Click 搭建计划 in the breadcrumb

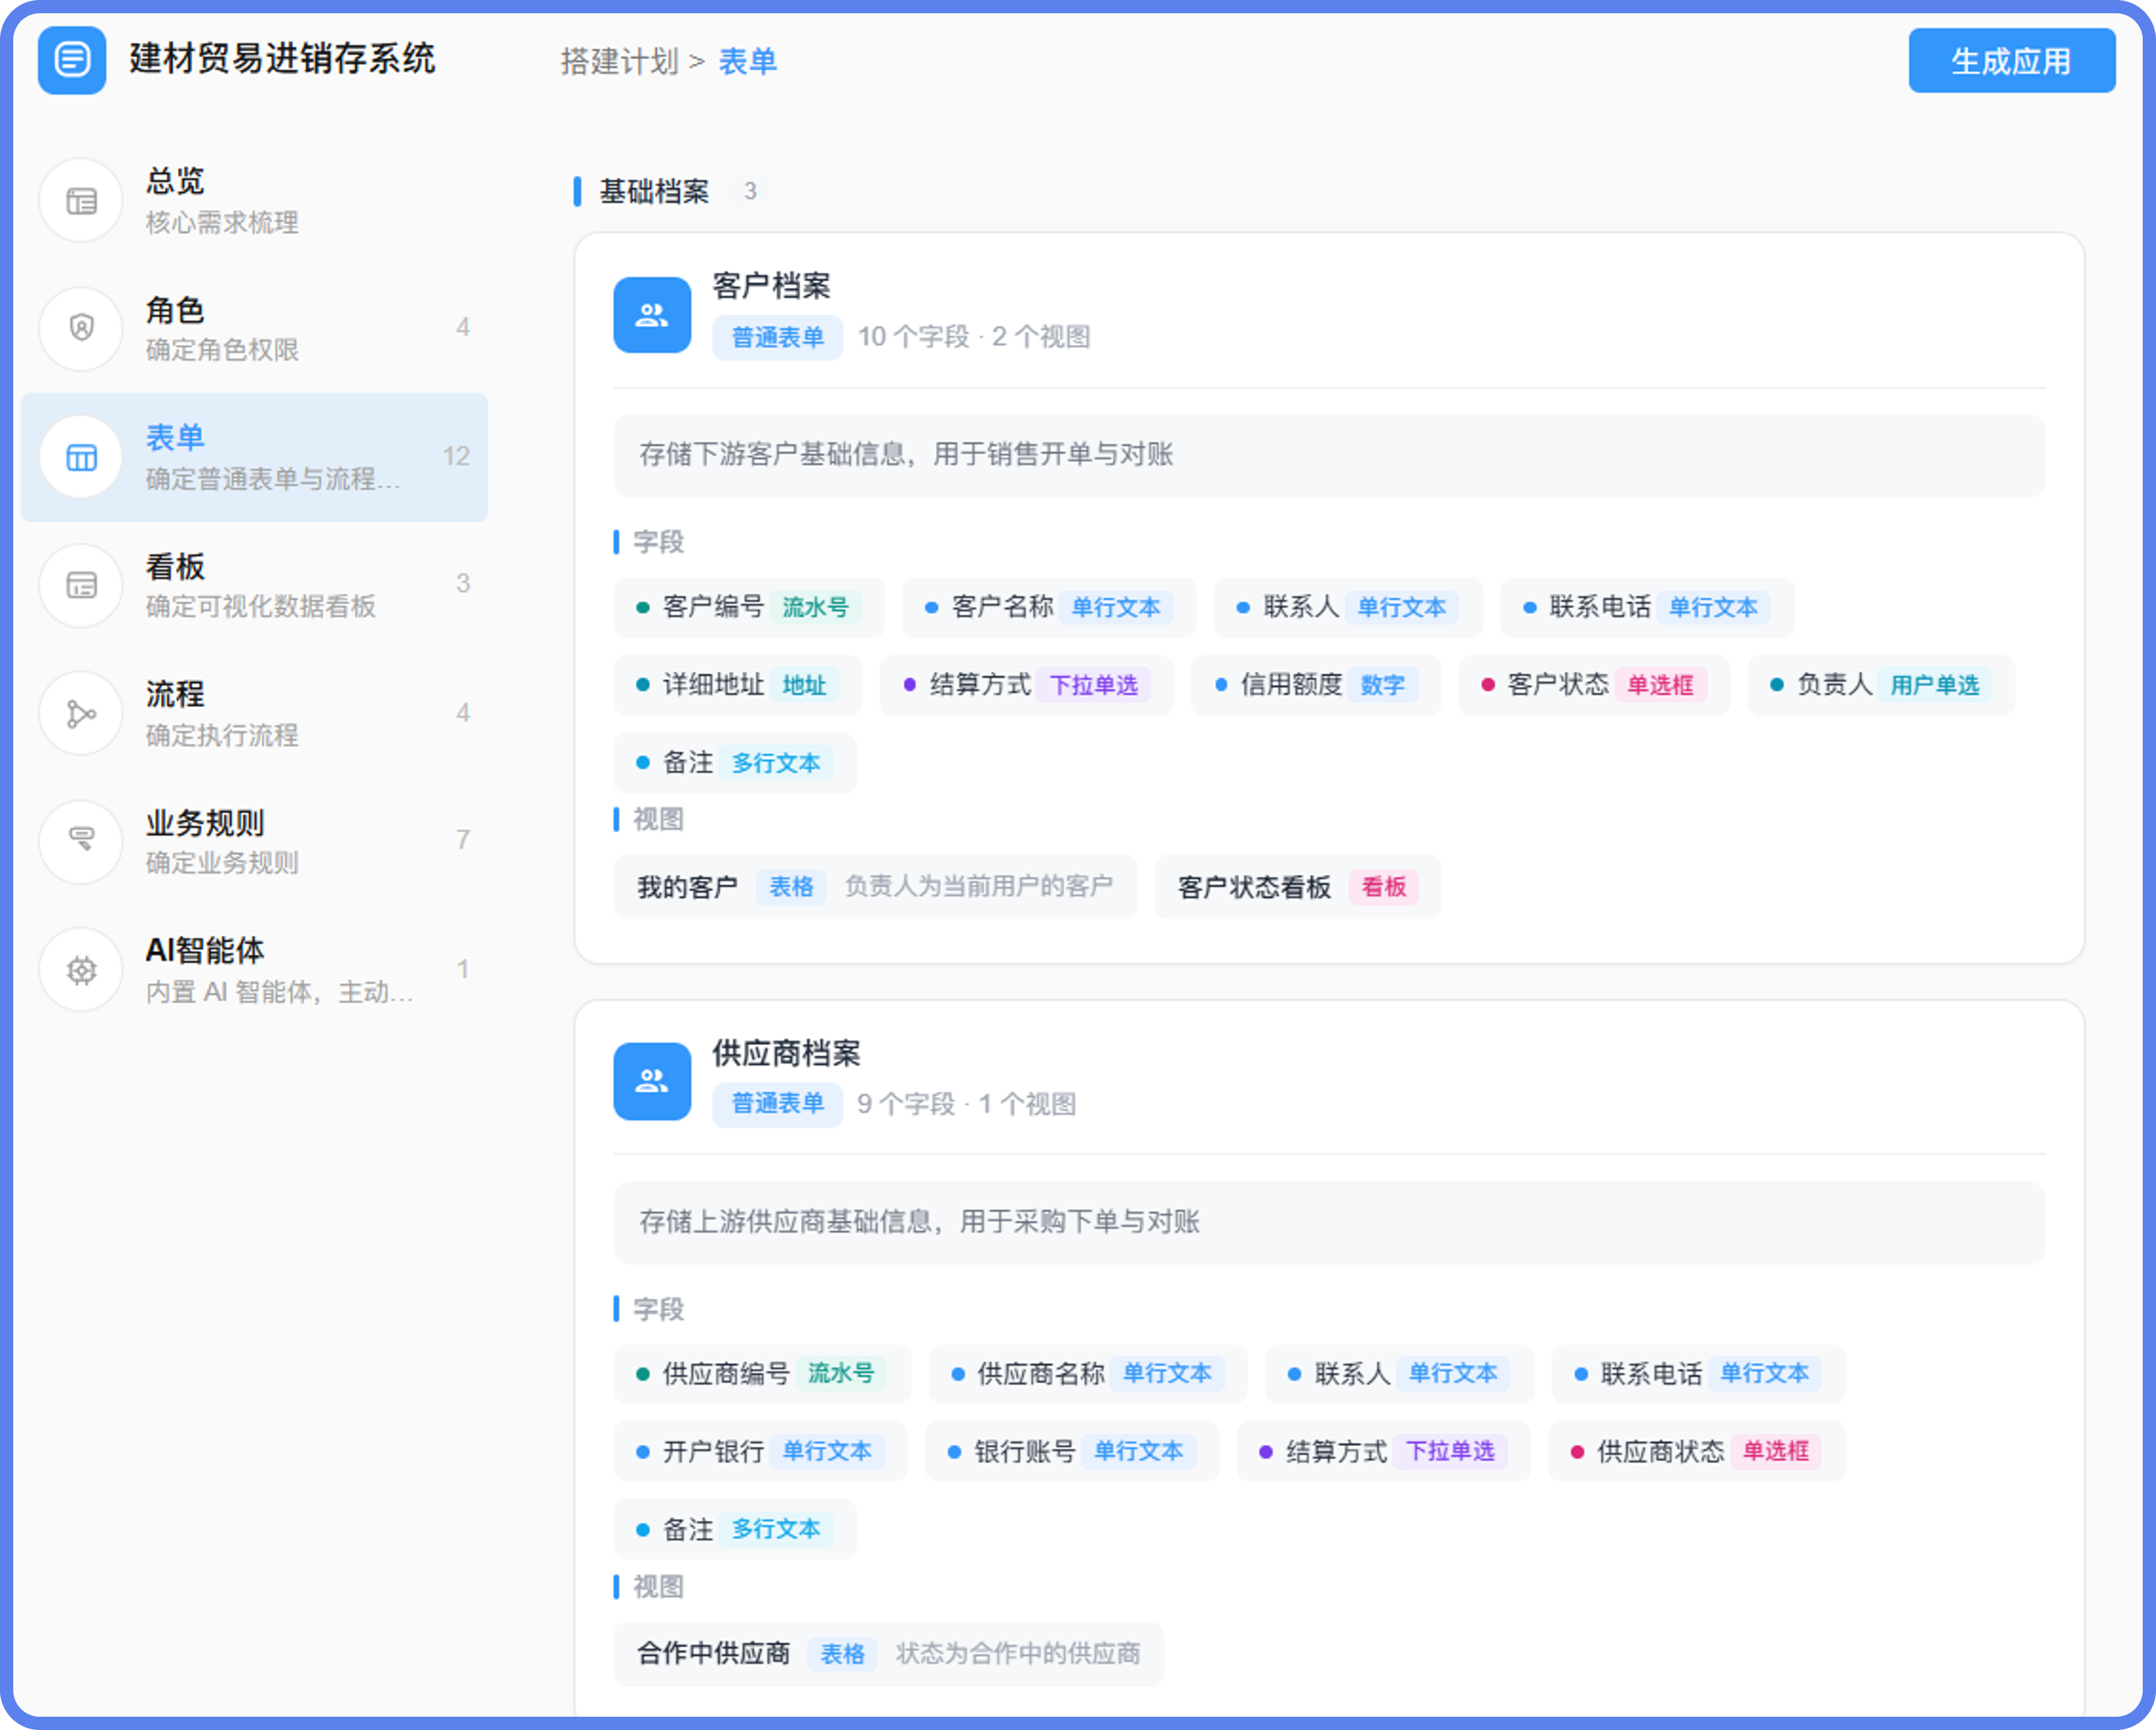(619, 61)
